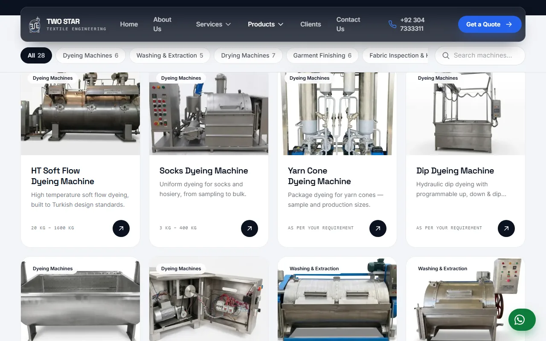Click the Socks Dyeing Machine title
This screenshot has width=546, height=341.
[x=204, y=171]
